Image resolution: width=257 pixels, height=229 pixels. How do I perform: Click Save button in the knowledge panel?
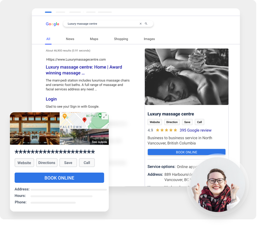(x=187, y=122)
